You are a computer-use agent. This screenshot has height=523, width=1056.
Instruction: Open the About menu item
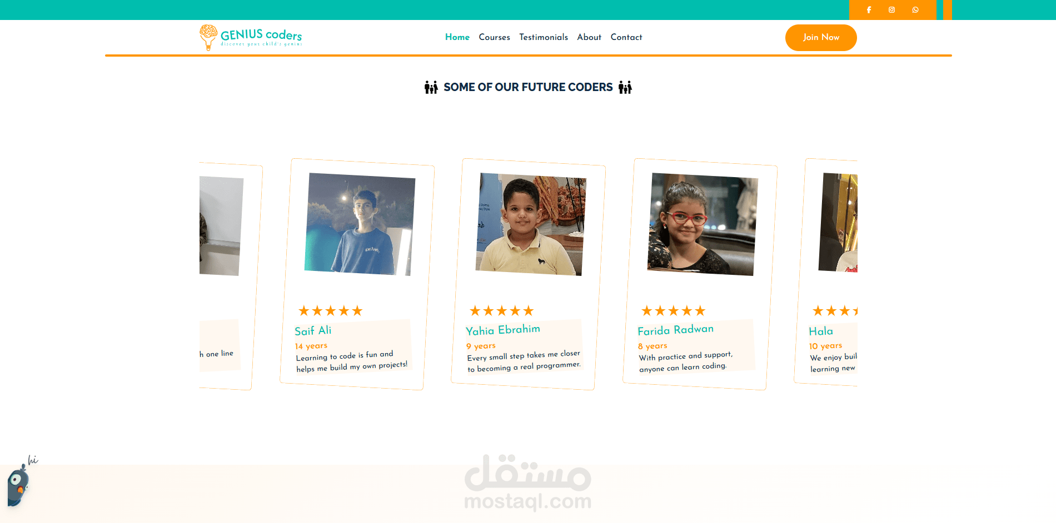coord(589,37)
